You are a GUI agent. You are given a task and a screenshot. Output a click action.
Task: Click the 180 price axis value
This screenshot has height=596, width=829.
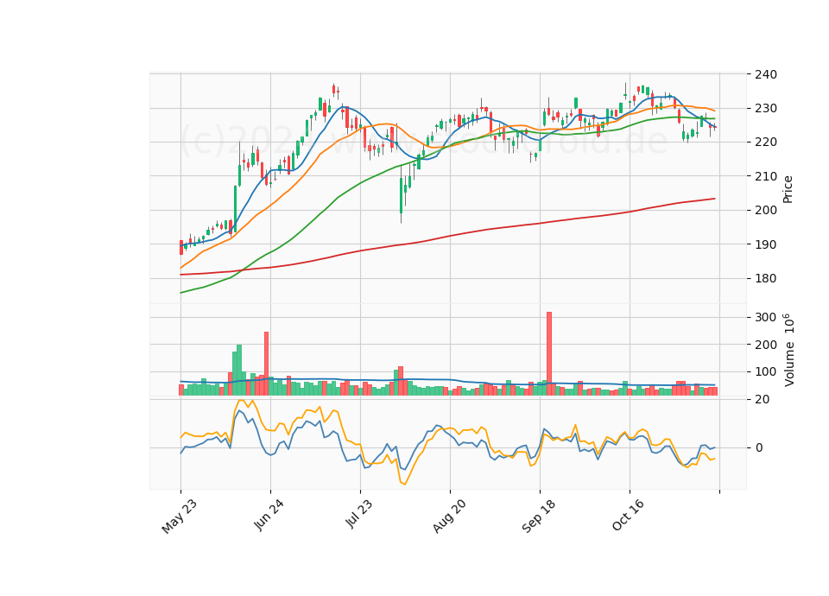click(x=766, y=278)
